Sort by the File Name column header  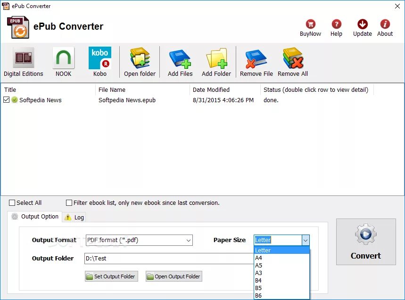click(142, 90)
